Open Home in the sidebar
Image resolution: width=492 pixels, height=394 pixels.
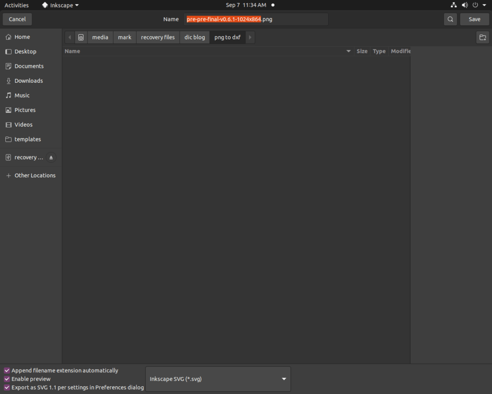point(31,37)
